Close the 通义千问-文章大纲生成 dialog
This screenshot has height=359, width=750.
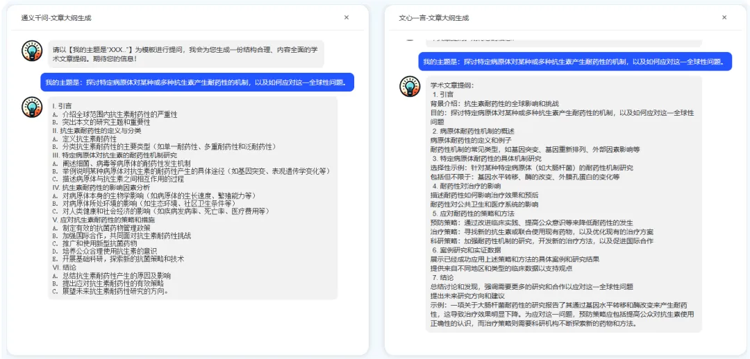[347, 17]
